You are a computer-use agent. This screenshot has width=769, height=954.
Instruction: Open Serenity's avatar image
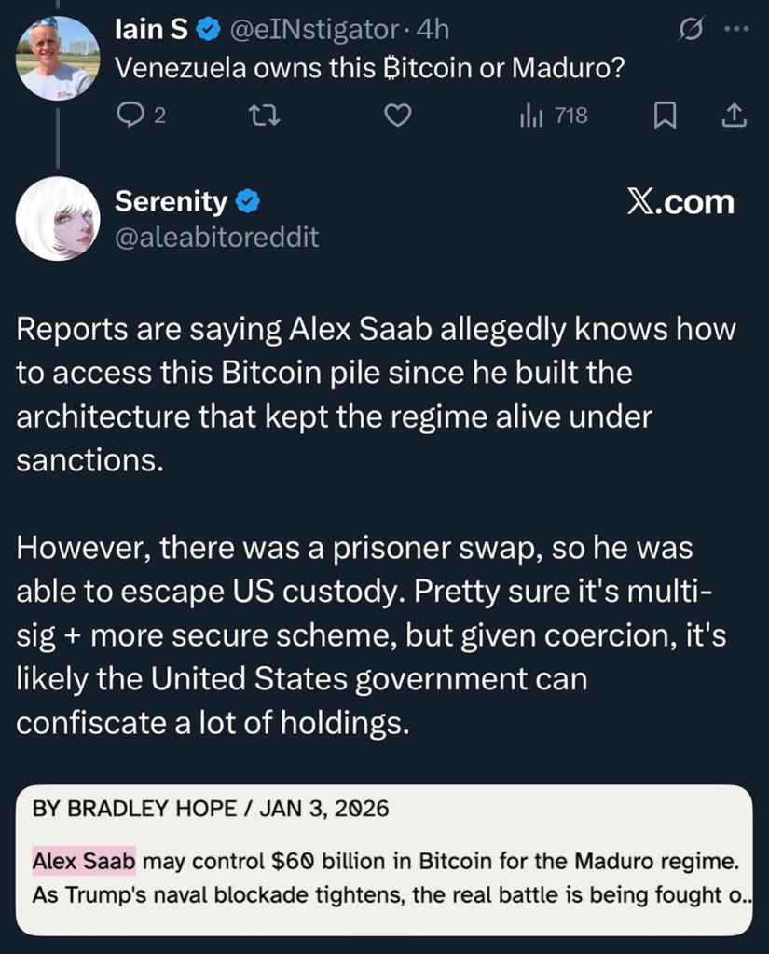point(58,218)
